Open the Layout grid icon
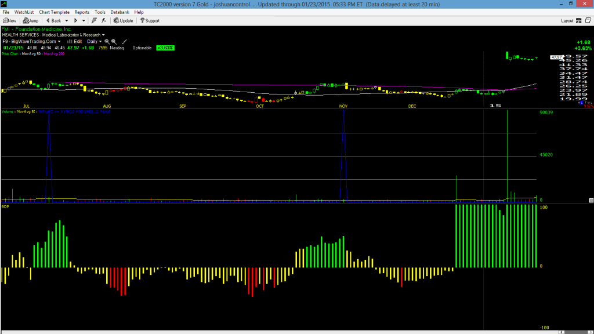 579,21
